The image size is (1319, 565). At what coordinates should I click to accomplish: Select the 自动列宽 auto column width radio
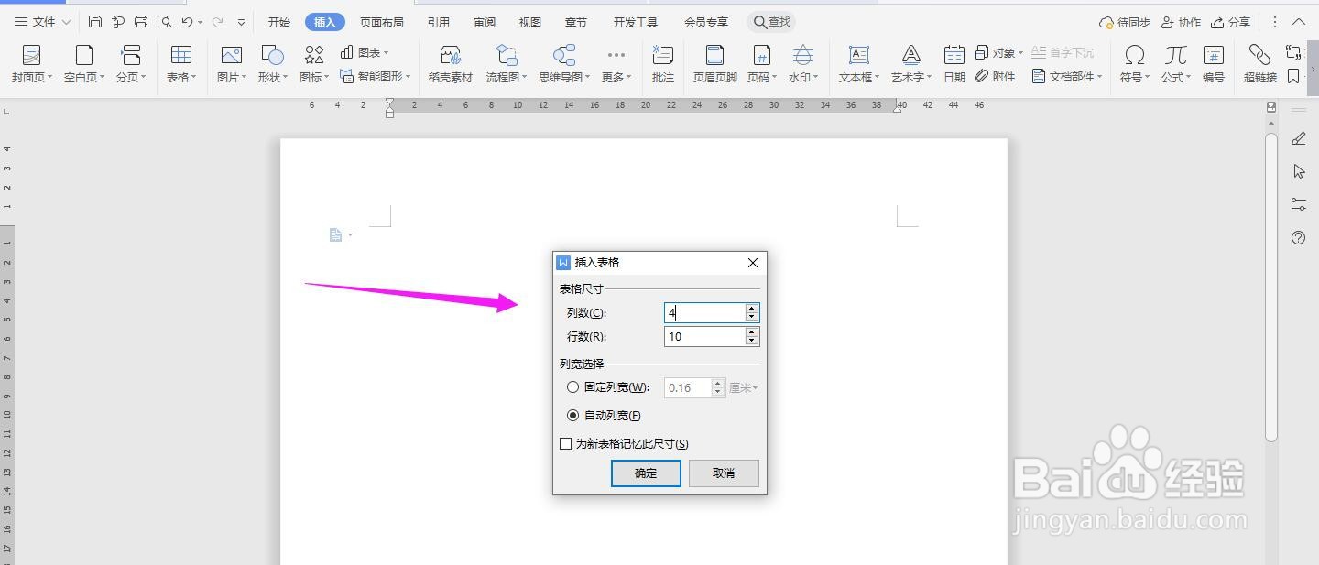573,415
